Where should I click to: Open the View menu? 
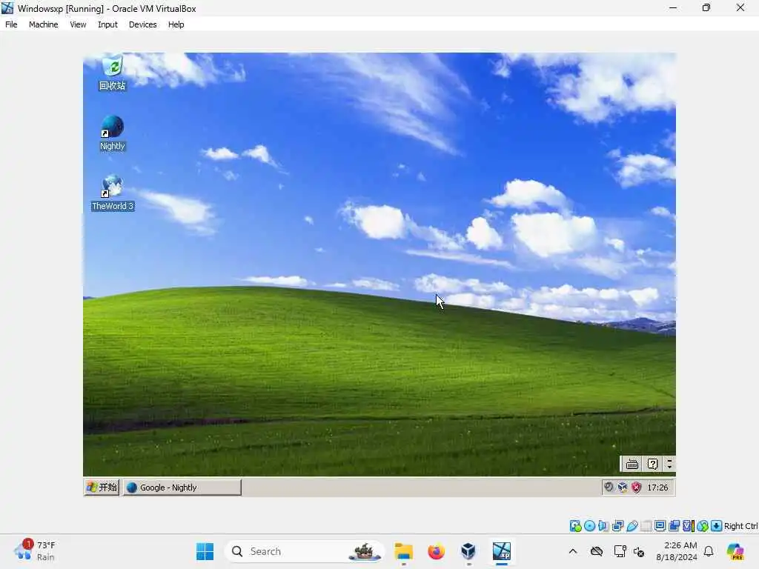coord(78,24)
